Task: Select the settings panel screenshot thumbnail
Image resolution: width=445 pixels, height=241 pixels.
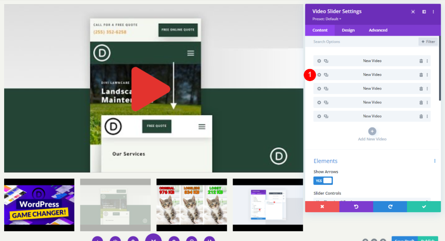Action: [x=268, y=205]
